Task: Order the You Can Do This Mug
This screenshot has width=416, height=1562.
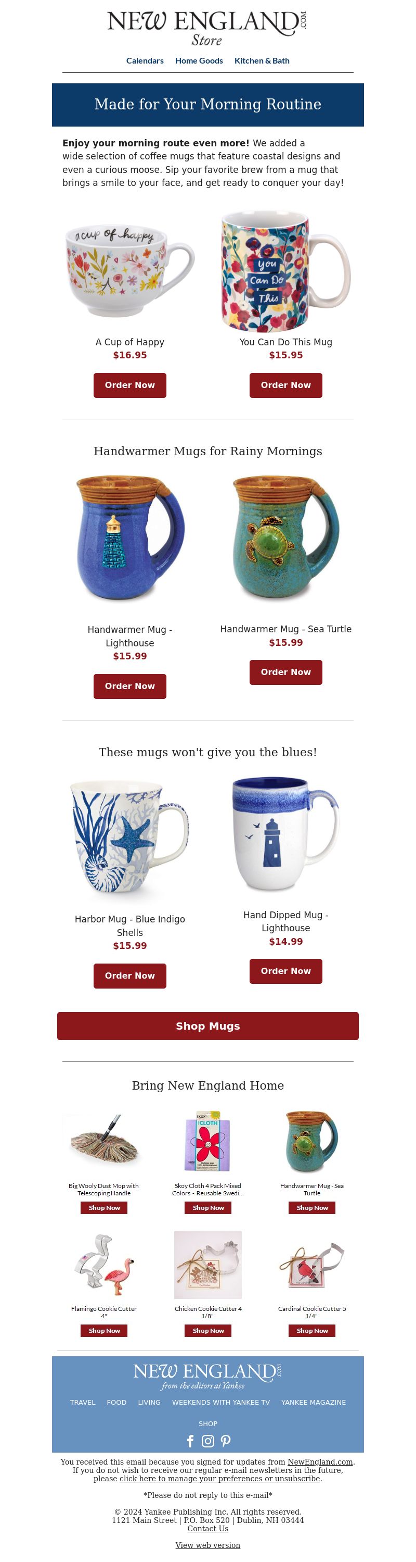Action: (x=286, y=385)
